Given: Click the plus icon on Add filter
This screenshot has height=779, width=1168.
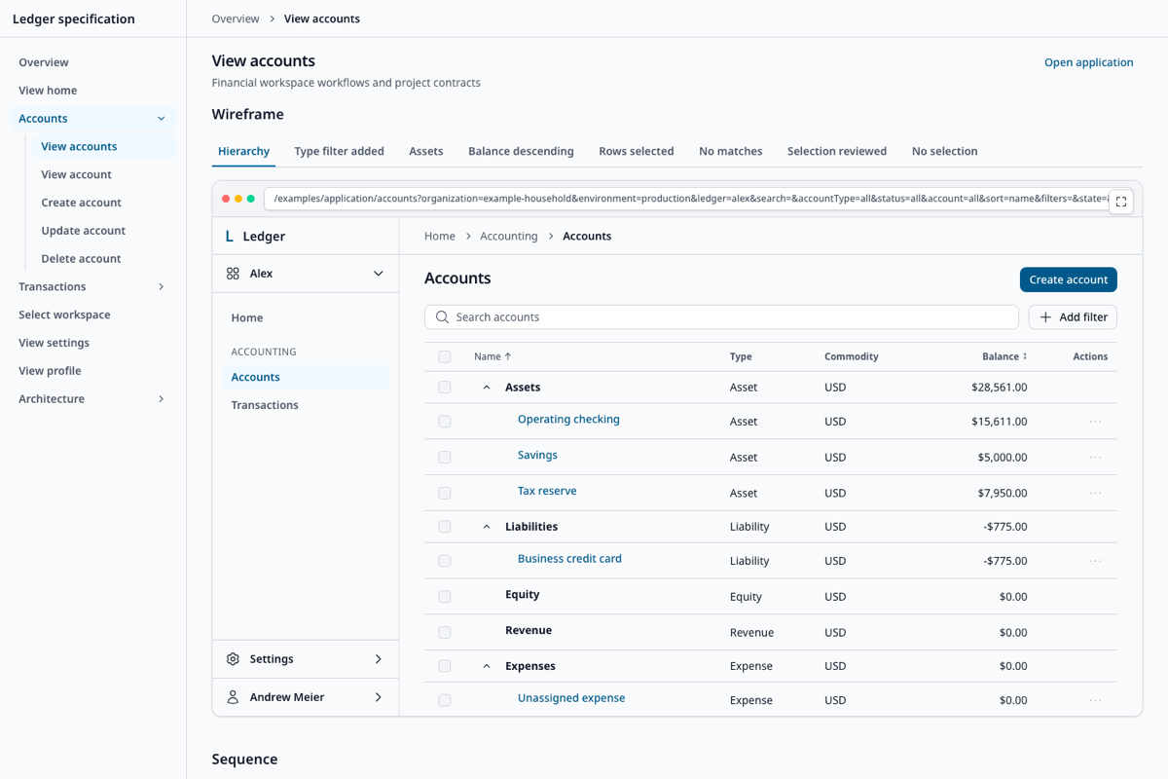Looking at the screenshot, I should point(1045,317).
